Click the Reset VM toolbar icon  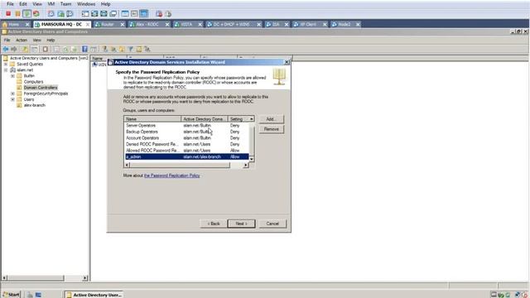pyautogui.click(x=36, y=14)
